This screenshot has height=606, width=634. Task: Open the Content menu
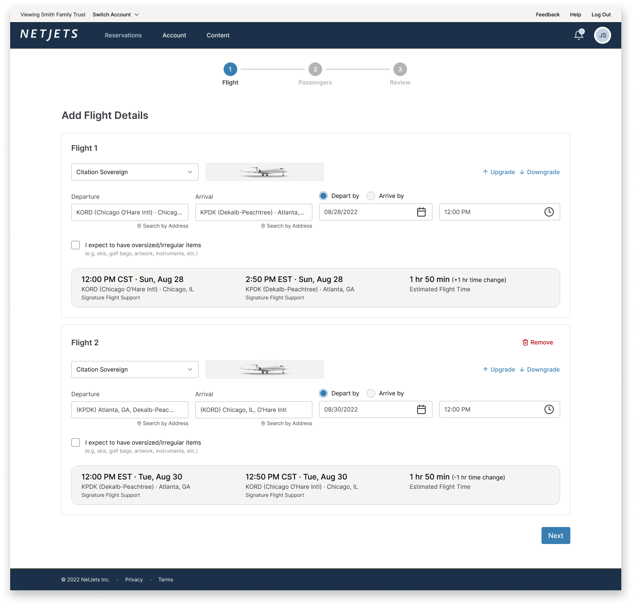(218, 35)
